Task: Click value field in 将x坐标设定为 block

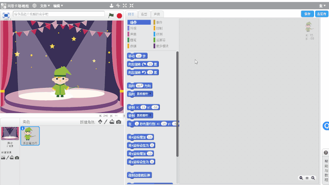Action: (152, 145)
